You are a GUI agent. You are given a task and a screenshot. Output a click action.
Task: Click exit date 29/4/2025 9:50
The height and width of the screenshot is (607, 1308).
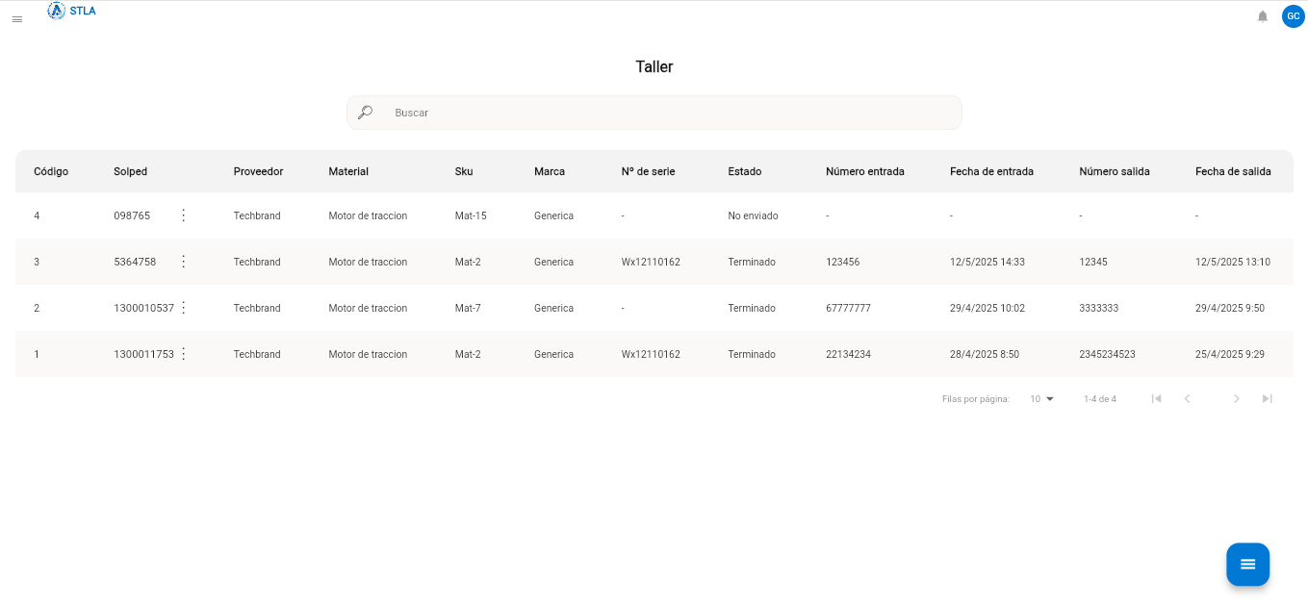[1230, 308]
